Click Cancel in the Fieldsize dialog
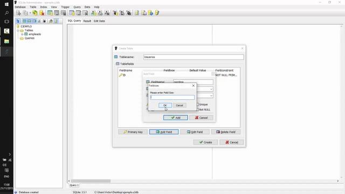 click(x=180, y=106)
